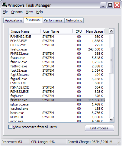Click the Commit Charge status entry
This screenshot has width=122, height=146.
(90, 142)
